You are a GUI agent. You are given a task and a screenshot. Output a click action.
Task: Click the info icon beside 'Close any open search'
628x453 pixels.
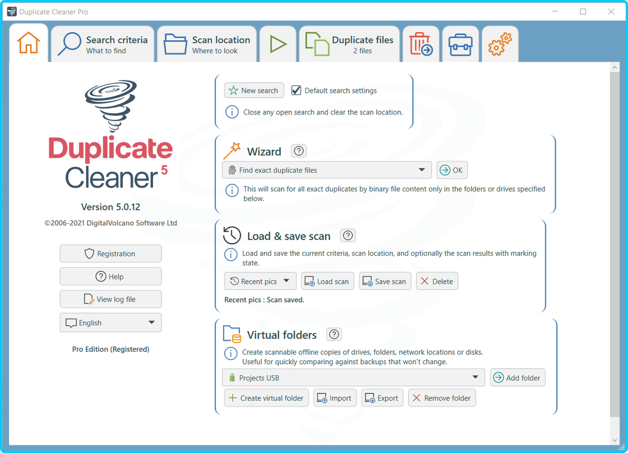(232, 112)
